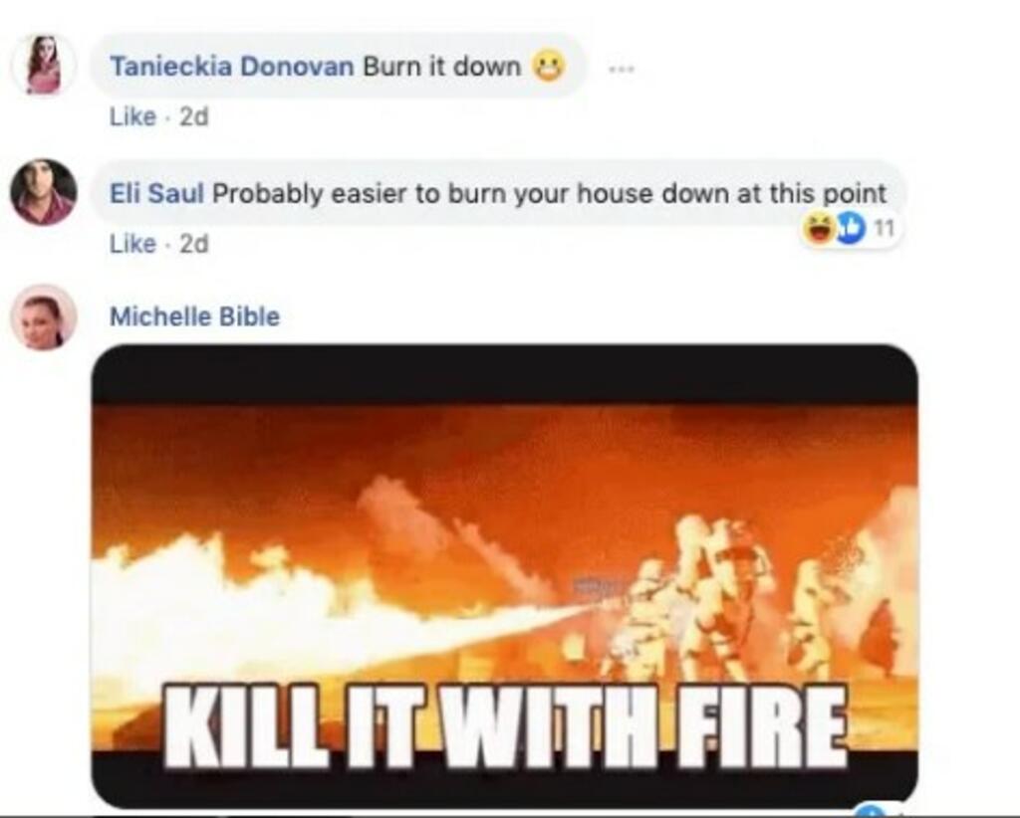Open Eli Saul's profile avatar
This screenshot has width=1020, height=818.
(44, 192)
